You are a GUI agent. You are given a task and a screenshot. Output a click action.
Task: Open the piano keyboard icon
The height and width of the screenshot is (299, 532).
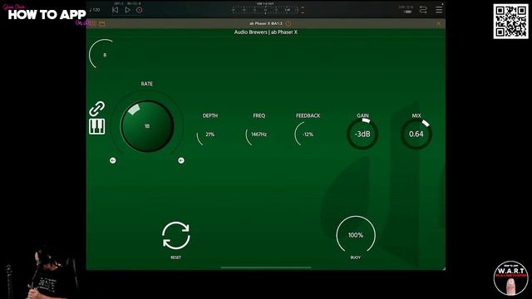(96, 126)
